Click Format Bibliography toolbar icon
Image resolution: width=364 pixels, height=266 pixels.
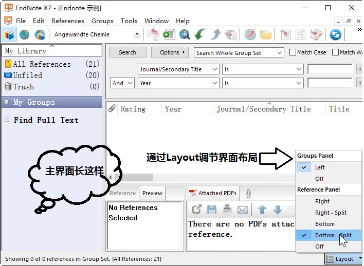click(300, 34)
